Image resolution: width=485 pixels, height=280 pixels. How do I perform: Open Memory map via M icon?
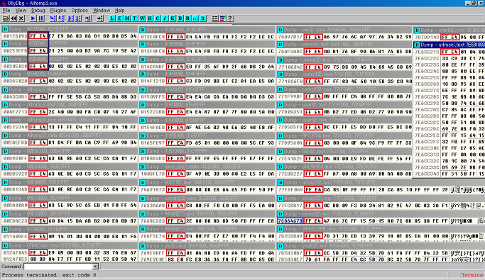coord(127,18)
